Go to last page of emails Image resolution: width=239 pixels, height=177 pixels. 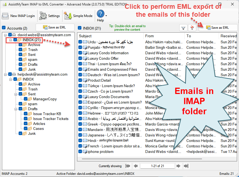pos(186,166)
